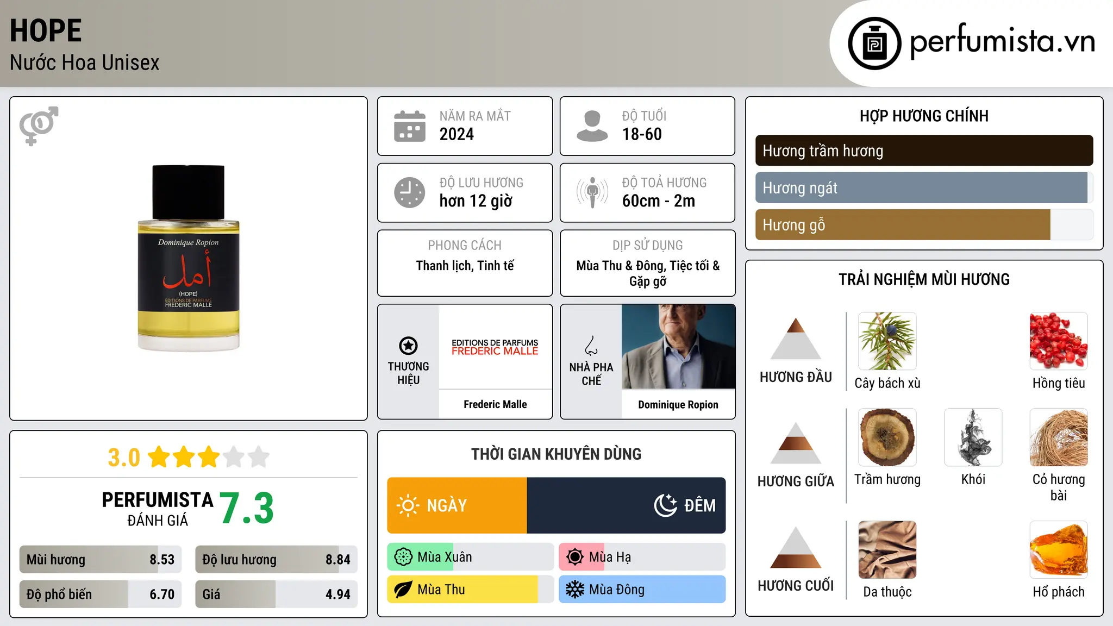The image size is (1113, 626).
Task: Click the clock icon beside Độ lưu hương
Action: 410,192
